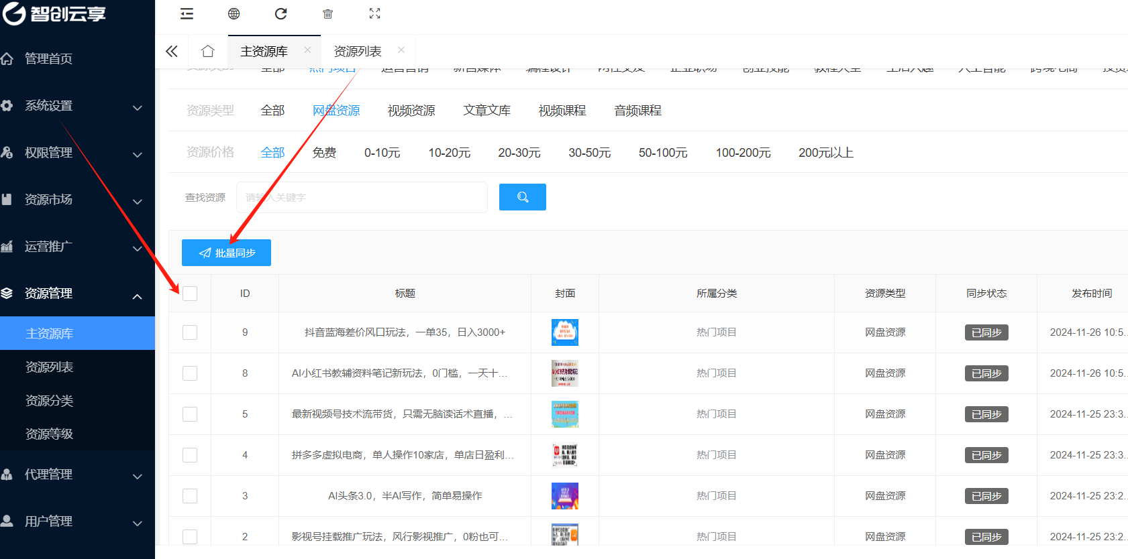Tick the checkbox for row ID 4

[x=190, y=455]
